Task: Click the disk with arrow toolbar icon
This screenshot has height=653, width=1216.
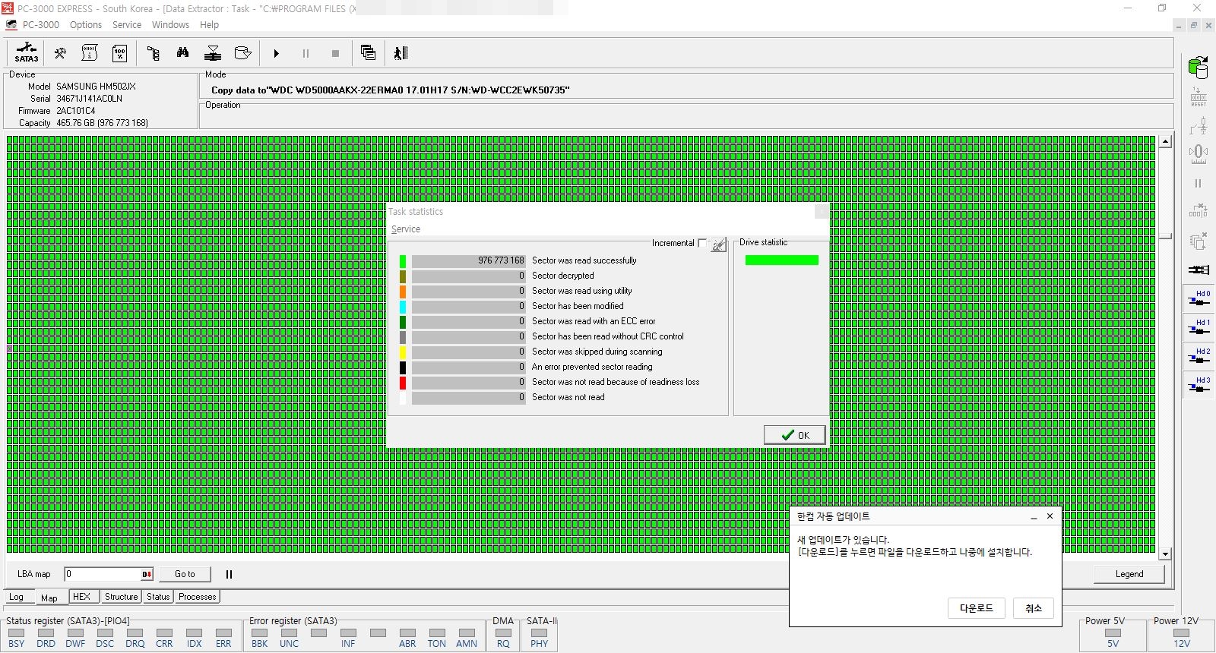Action: (x=242, y=53)
